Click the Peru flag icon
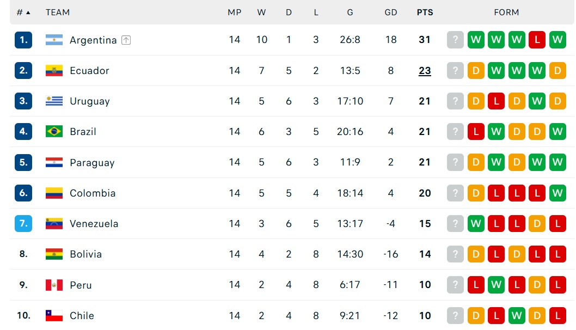This screenshot has width=576, height=330. [54, 285]
